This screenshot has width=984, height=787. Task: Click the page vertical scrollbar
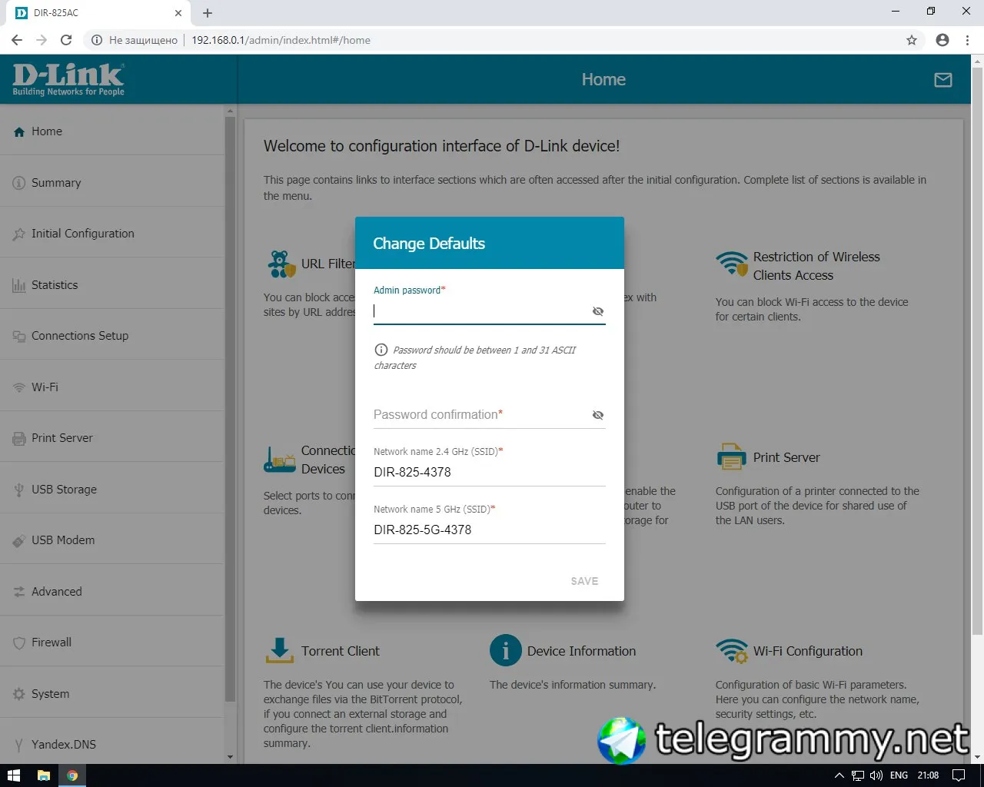[x=978, y=350]
